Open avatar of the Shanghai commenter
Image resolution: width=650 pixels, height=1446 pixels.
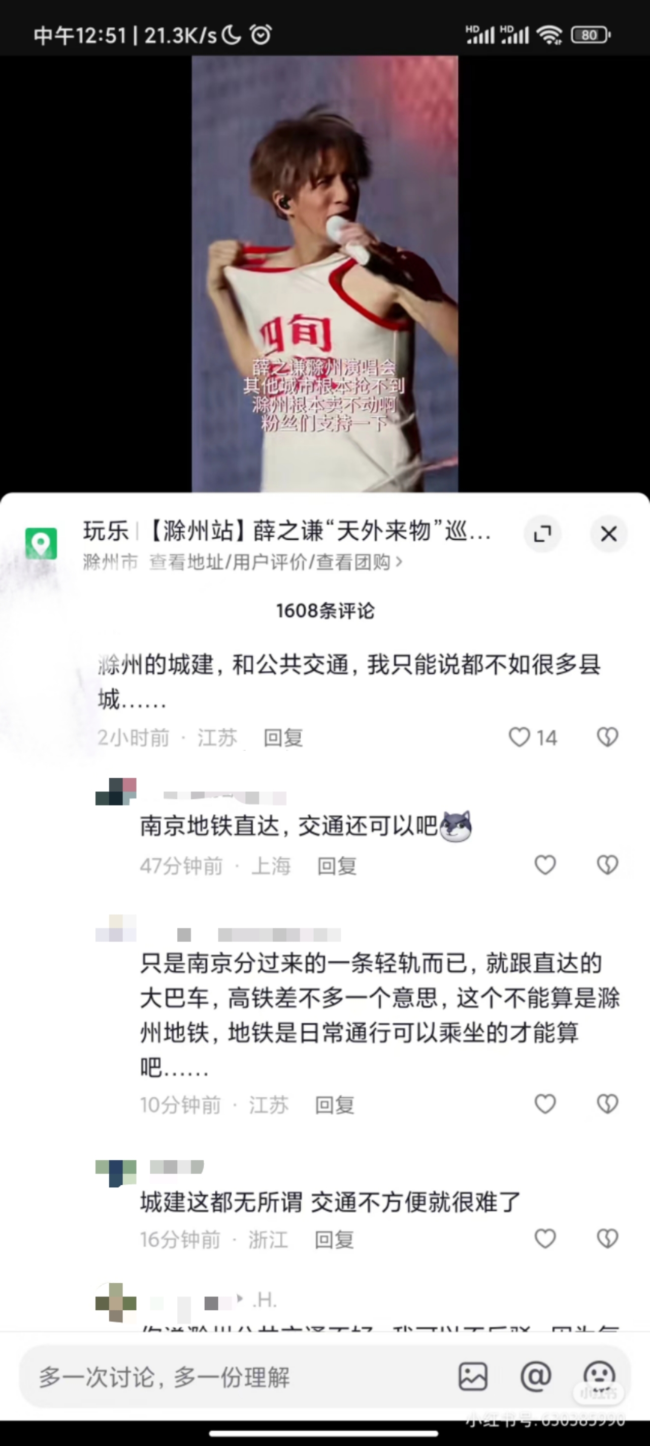[x=116, y=791]
